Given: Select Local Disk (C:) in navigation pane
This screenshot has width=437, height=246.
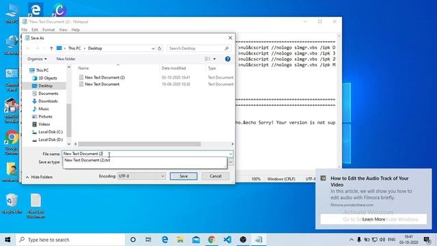Looking at the screenshot, I should [47, 132].
